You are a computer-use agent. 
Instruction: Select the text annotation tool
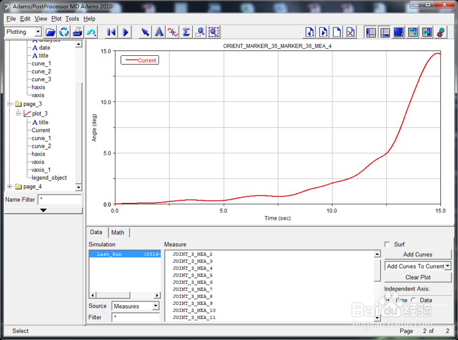[159, 32]
